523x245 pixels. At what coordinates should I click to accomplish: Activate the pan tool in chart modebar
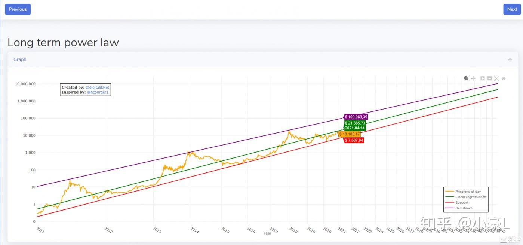pos(473,79)
